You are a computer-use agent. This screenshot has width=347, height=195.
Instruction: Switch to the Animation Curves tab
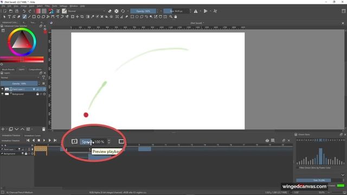[33, 135]
